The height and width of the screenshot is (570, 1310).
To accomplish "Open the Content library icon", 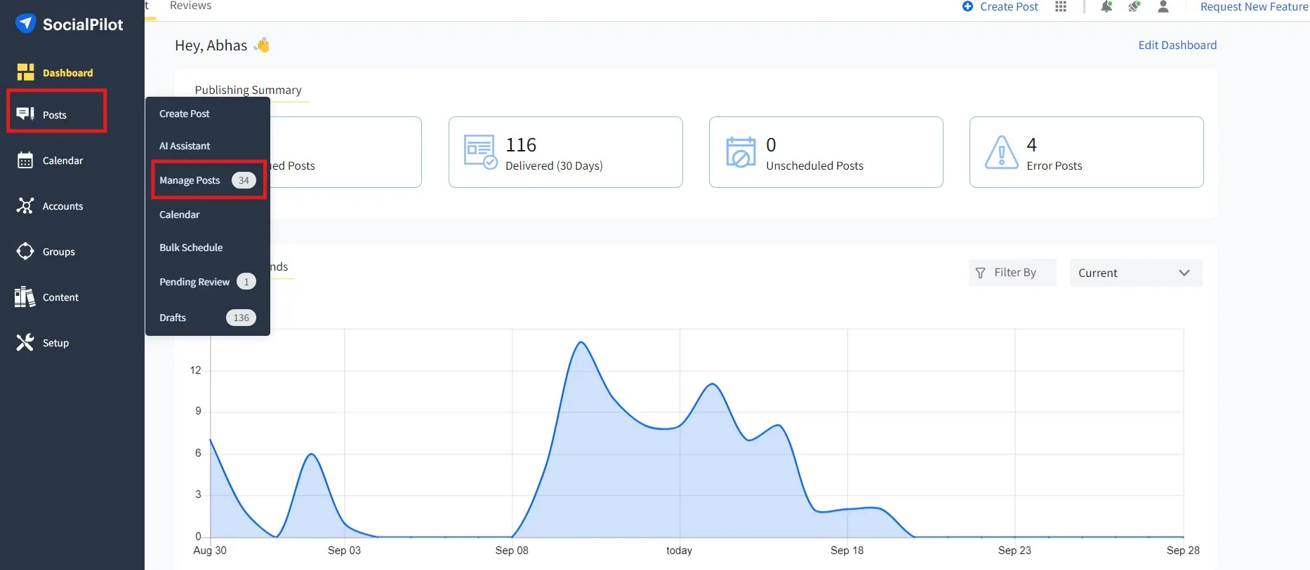I will coord(25,297).
